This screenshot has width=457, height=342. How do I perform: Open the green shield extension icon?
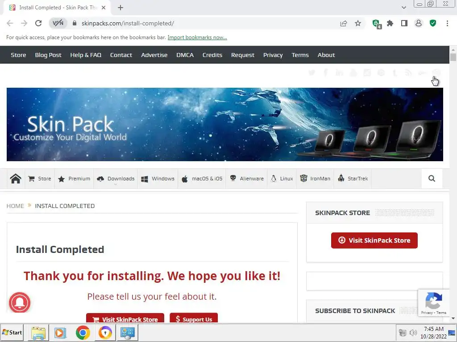coord(433,23)
